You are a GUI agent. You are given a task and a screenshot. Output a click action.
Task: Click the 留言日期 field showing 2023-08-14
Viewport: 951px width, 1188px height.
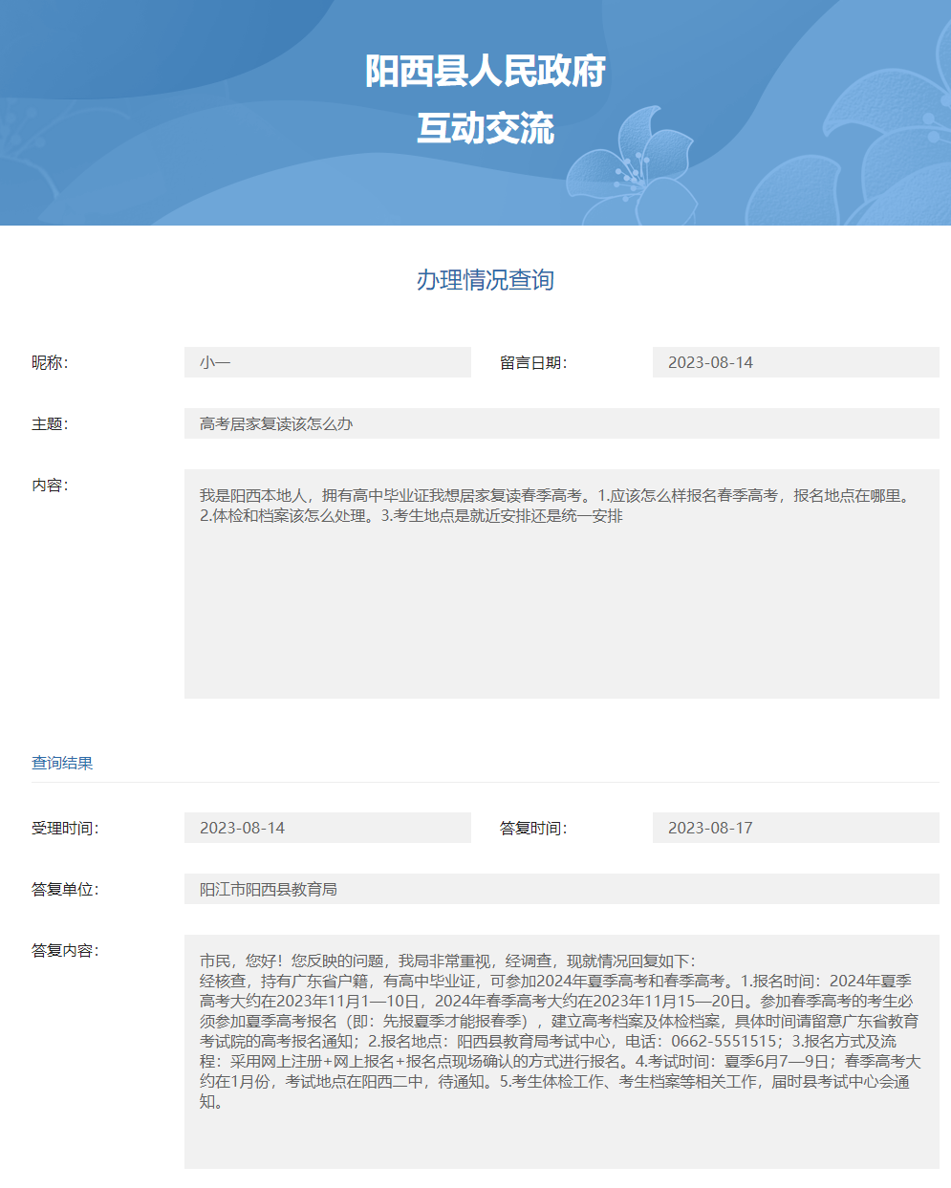(x=798, y=362)
